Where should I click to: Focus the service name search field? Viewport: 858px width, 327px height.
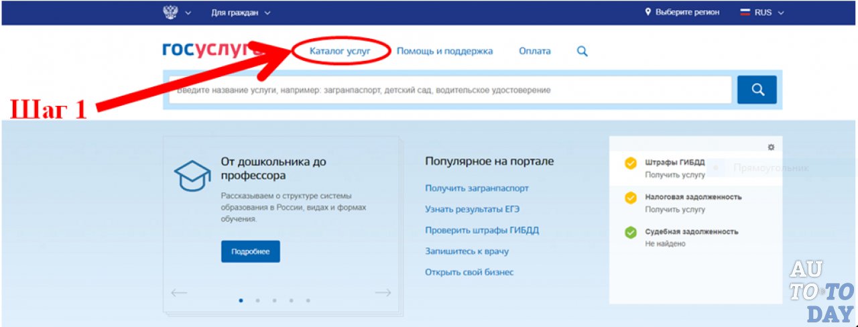coord(450,90)
